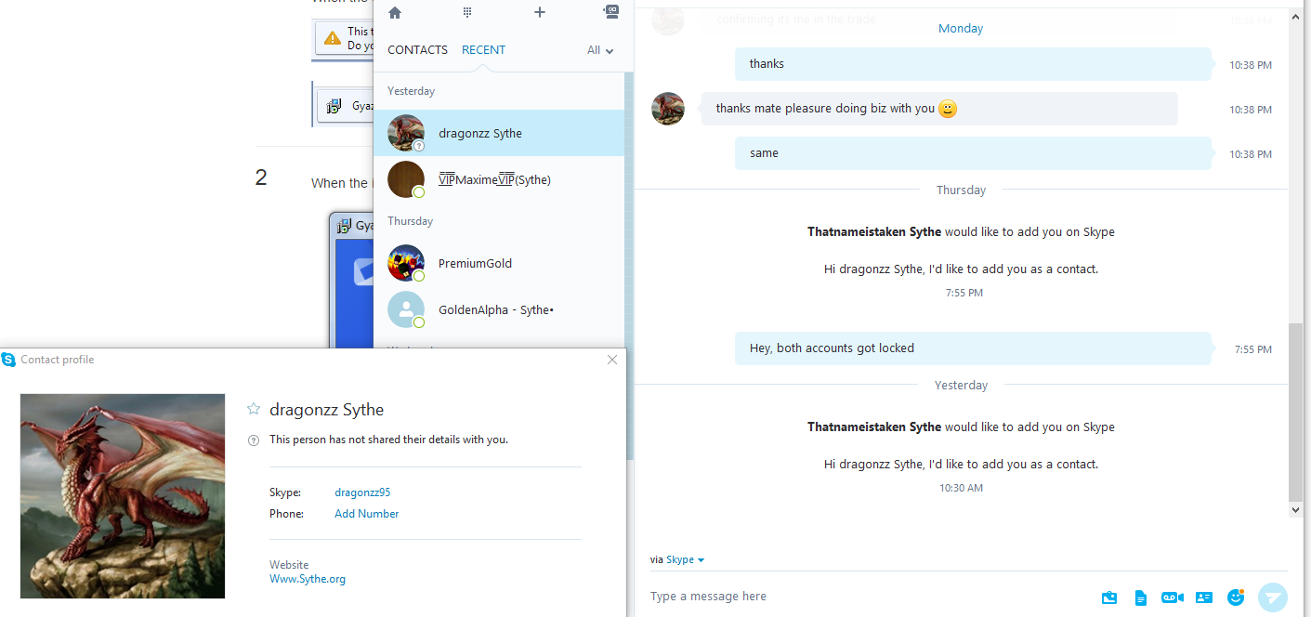Click the 10:30 AM contact request text
1311x617 pixels.
(961, 464)
